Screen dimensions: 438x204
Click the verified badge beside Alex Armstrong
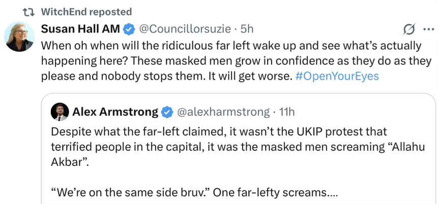pyautogui.click(x=167, y=111)
